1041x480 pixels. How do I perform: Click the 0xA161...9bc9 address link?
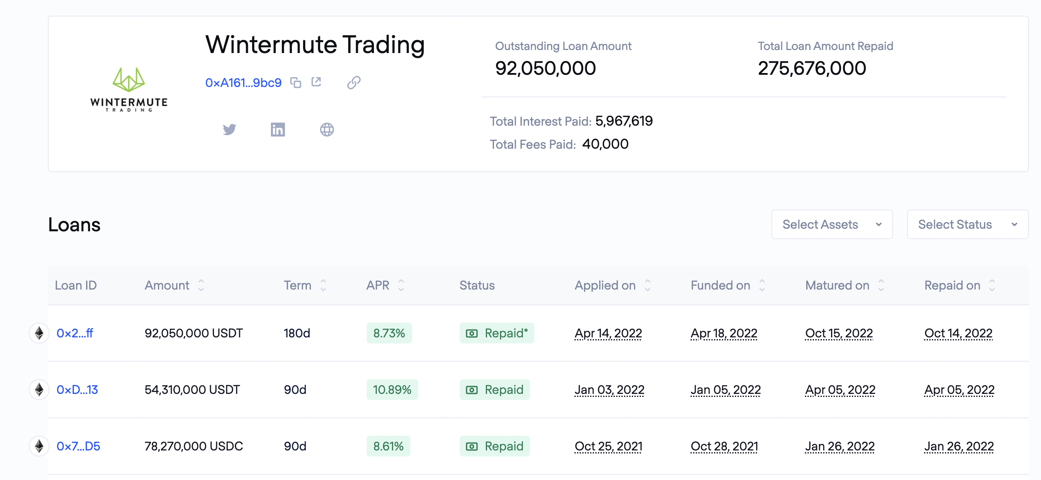(243, 83)
